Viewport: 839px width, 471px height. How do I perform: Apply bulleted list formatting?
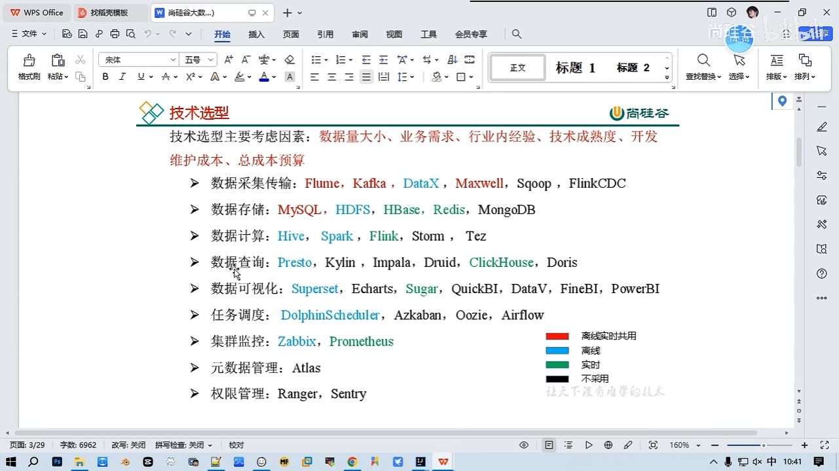tap(316, 60)
